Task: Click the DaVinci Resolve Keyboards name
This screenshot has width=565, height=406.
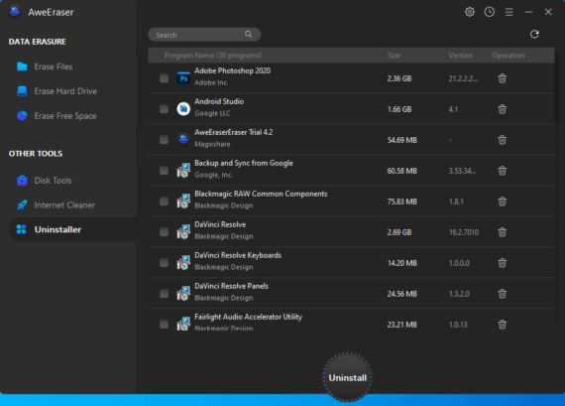Action: 238,255
